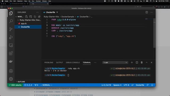Screen dimensions: 170x96
Task: Open notifications bell in status bar
Action: 152,85
